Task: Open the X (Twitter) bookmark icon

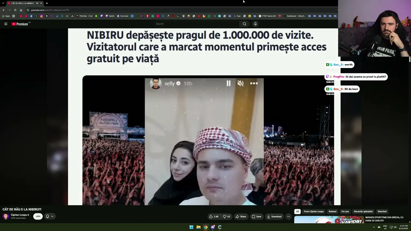Action: click(x=36, y=16)
